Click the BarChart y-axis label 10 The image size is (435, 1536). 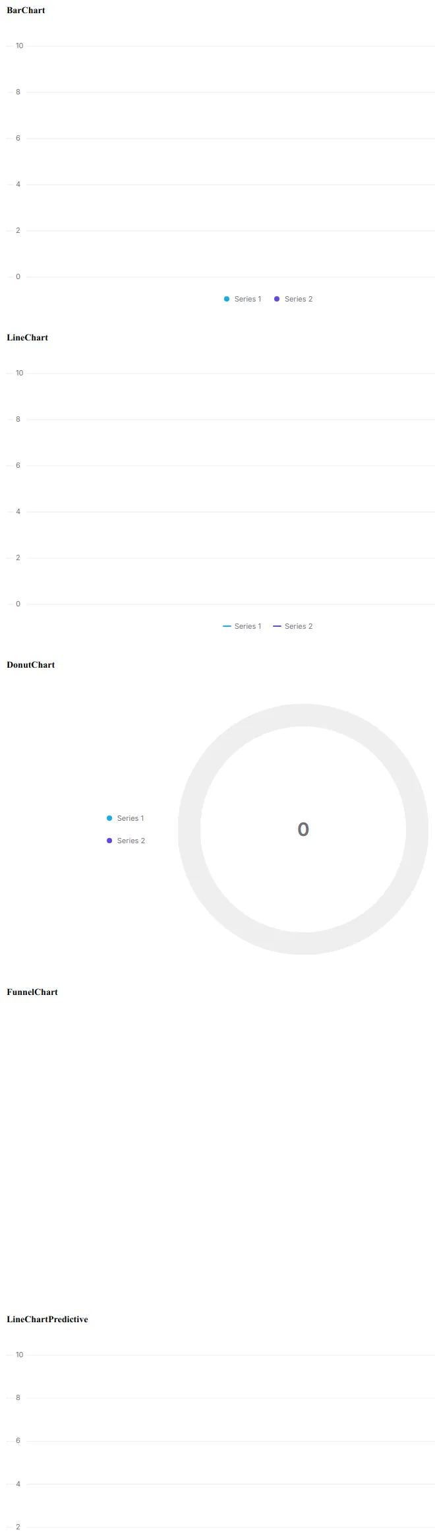click(19, 46)
